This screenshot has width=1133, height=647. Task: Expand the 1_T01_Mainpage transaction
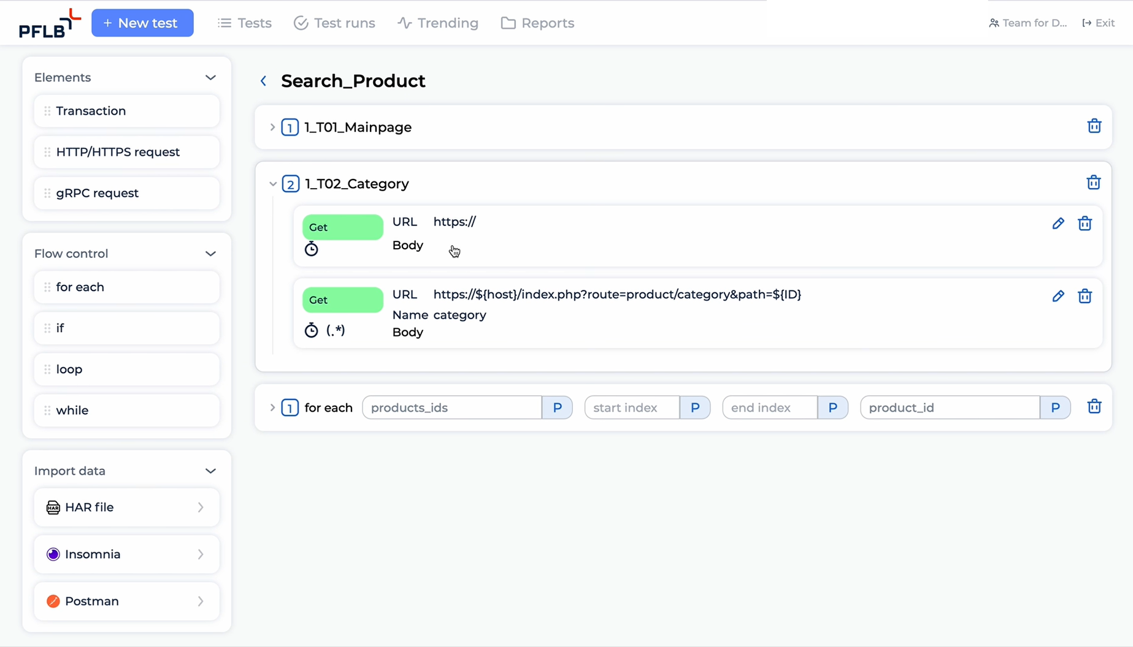272,127
